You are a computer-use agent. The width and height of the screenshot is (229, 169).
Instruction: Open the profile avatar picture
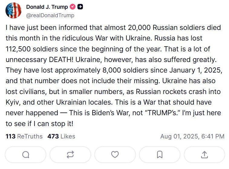pyautogui.click(x=14, y=11)
